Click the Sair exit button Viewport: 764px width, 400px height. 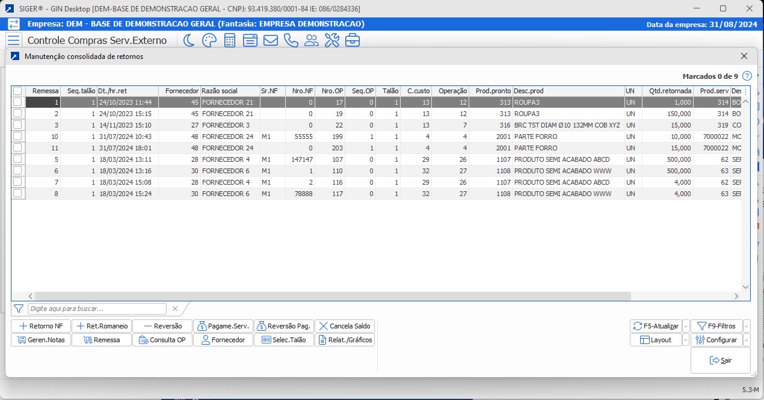(720, 360)
